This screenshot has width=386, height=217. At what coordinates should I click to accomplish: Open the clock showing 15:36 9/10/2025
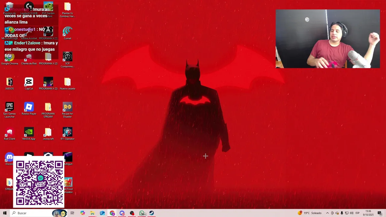pos(368,213)
